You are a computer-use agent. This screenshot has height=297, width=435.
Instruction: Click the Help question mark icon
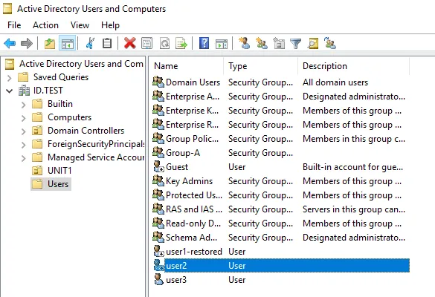pyautogui.click(x=204, y=43)
